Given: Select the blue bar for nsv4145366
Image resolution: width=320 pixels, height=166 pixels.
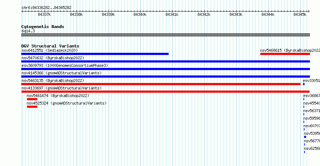Looking at the screenshot, I should click(x=165, y=77).
